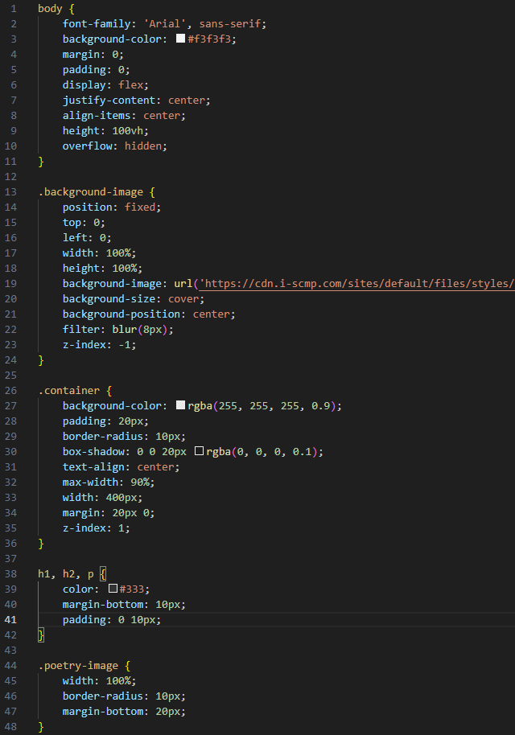Place cursor in the 100vh height value
This screenshot has width=515, height=735.
pyautogui.click(x=130, y=130)
